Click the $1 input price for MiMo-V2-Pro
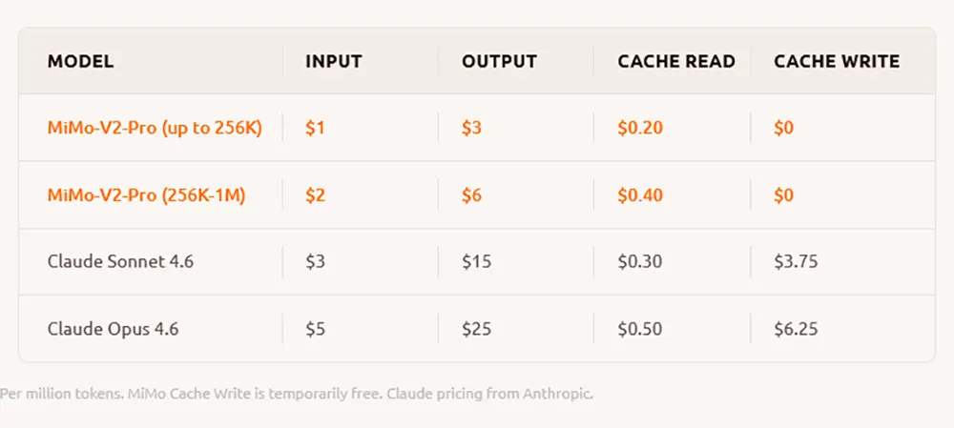Image resolution: width=954 pixels, height=428 pixels. click(315, 128)
